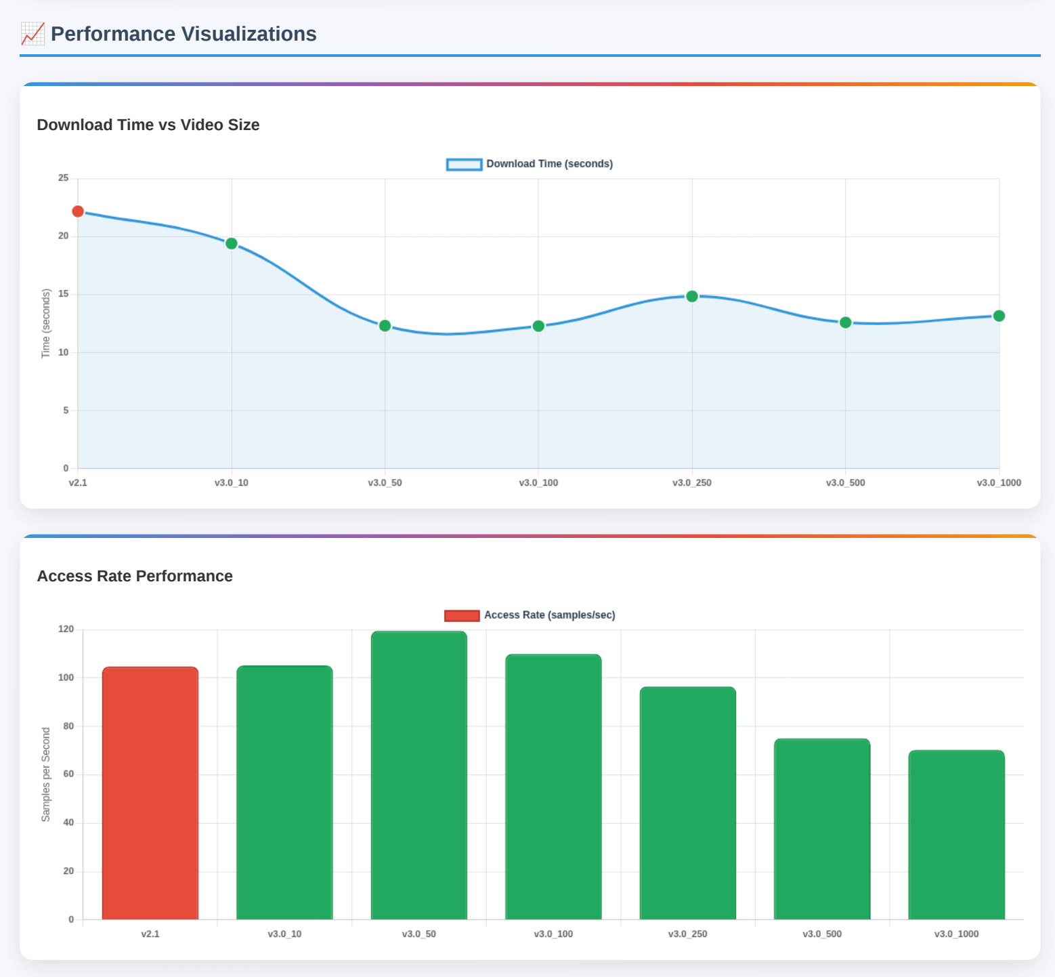Select the v3.0_500 bar
Image resolution: width=1055 pixels, height=977 pixels.
[822, 829]
